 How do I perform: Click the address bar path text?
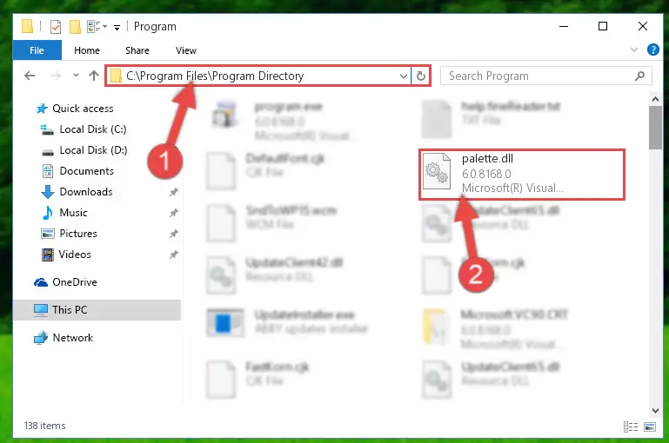click(215, 76)
